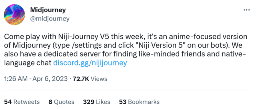View the 72.7K Views count
Viewport: 256px width, 109px height.
tap(90, 79)
